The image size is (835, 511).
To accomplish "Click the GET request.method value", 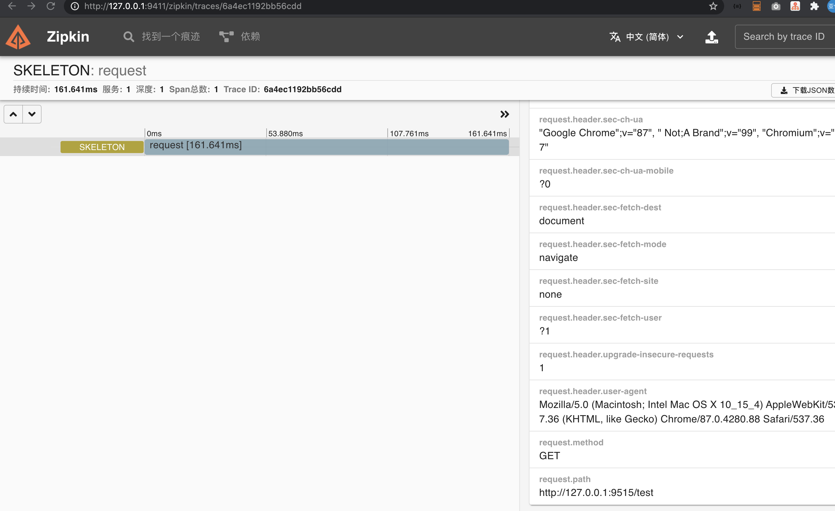I will [549, 456].
